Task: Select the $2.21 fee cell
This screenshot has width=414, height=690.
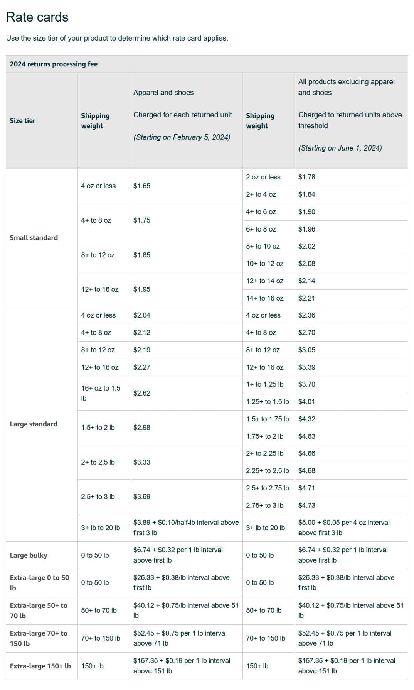Action: (x=306, y=298)
